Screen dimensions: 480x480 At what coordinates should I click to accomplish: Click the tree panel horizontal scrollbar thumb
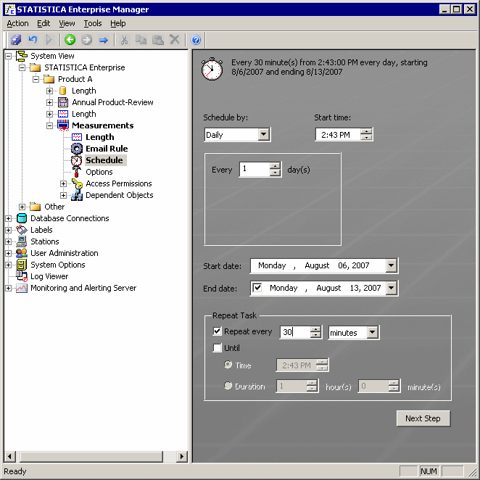[91, 456]
